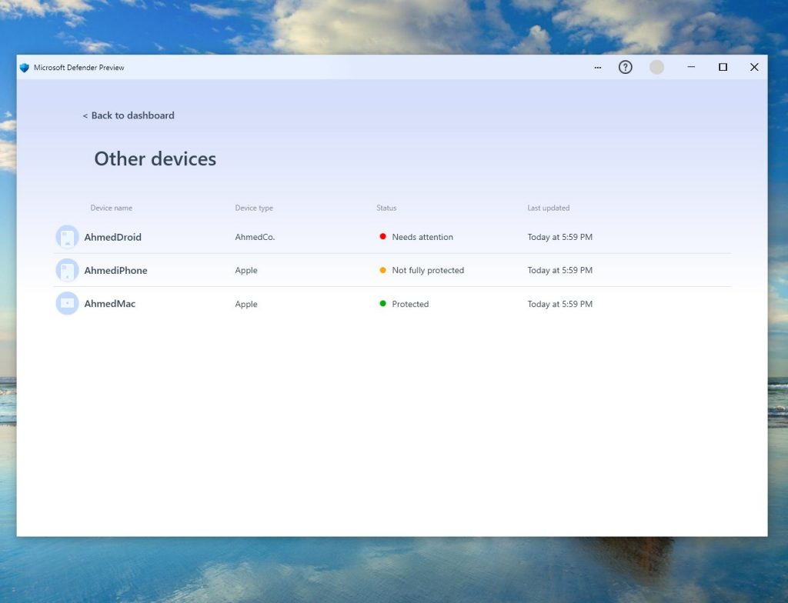Click the Device type column header

coord(254,208)
